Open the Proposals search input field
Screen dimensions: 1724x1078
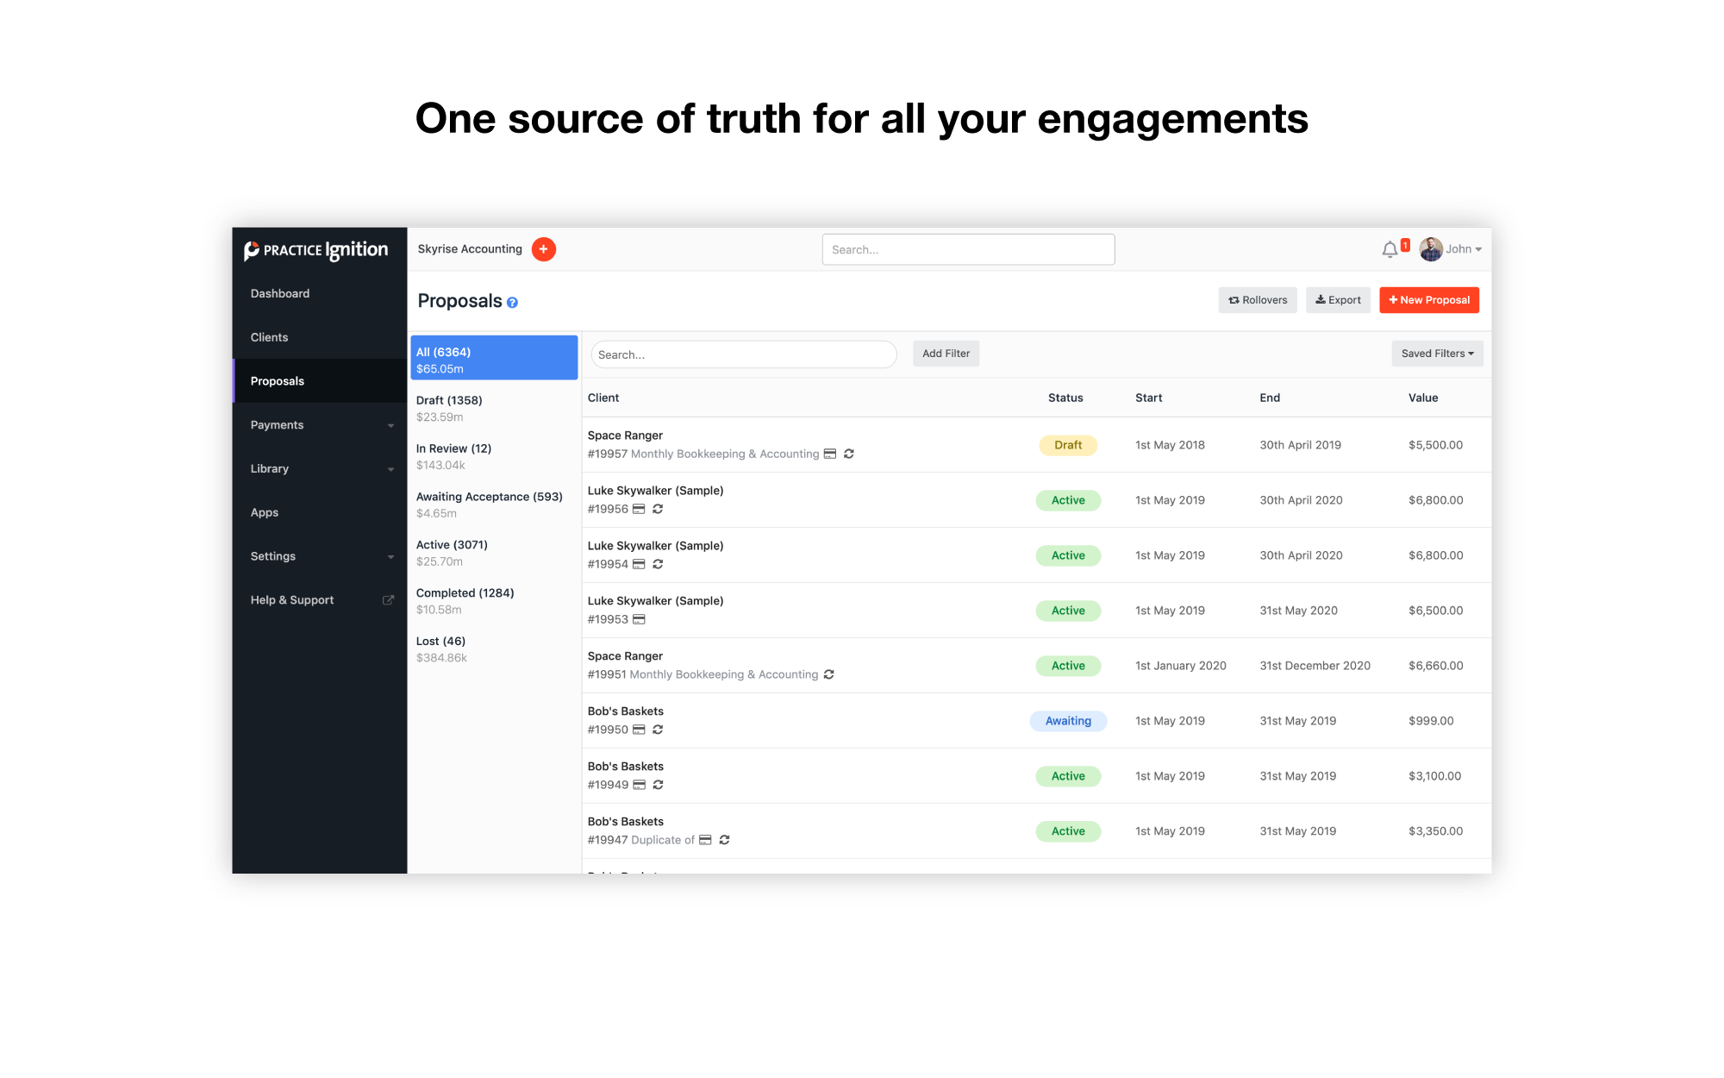coord(740,353)
